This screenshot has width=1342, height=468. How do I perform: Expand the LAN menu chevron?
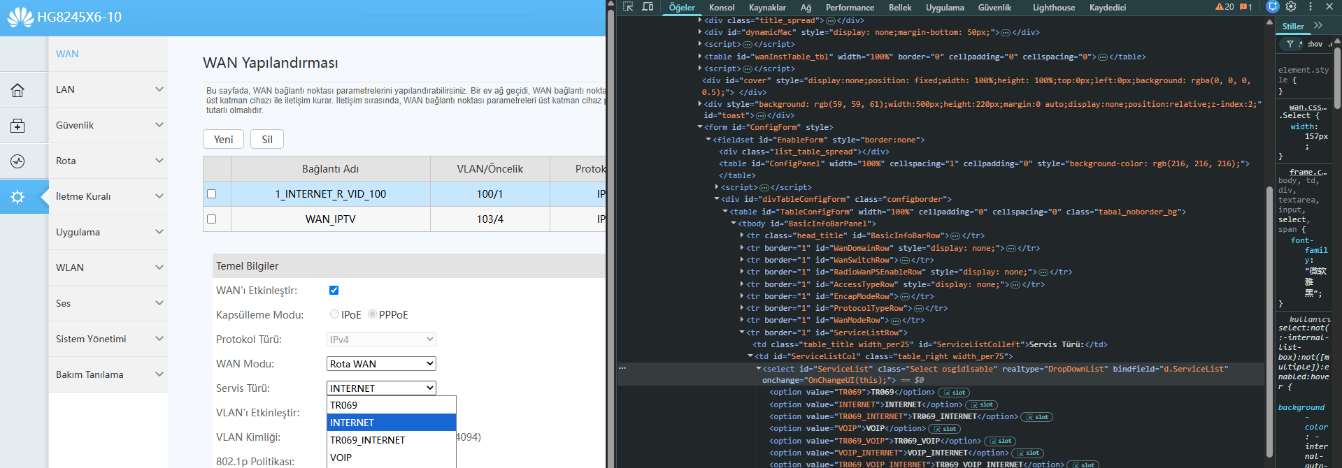click(x=159, y=89)
